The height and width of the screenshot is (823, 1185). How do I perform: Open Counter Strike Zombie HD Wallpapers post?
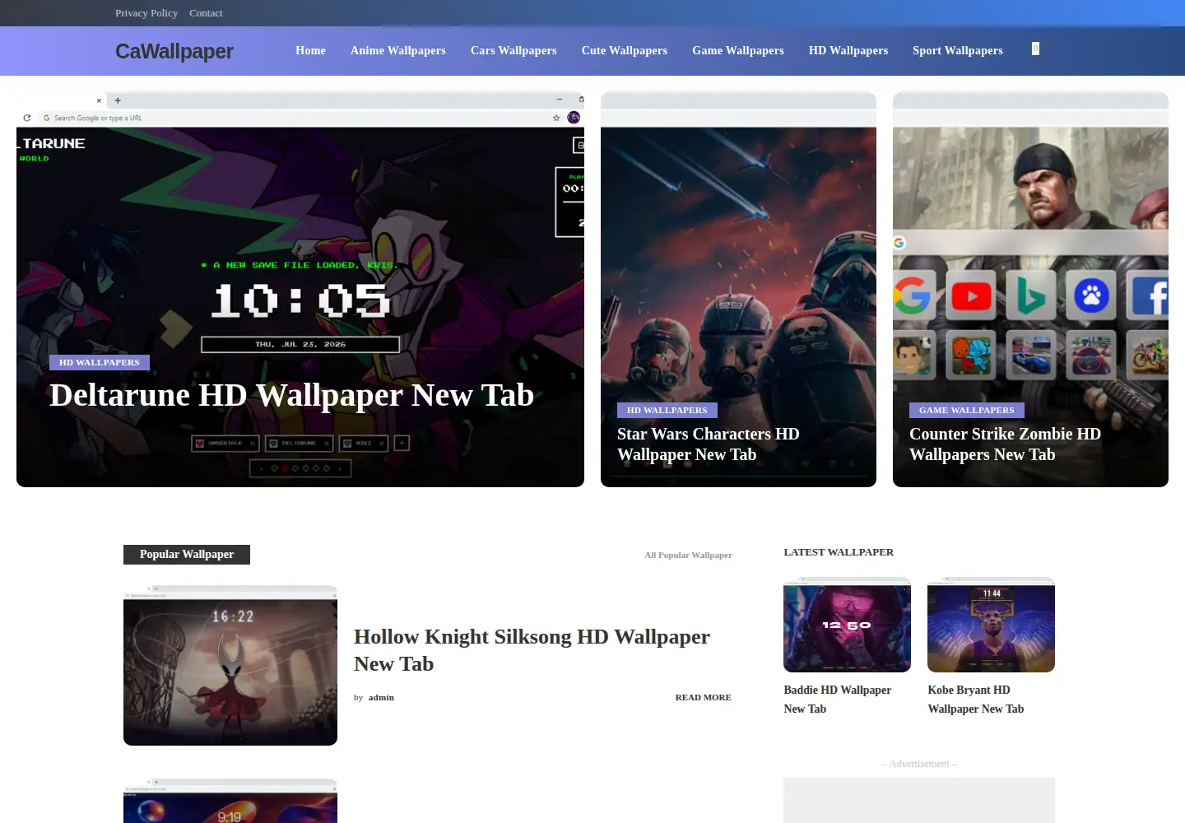[x=1005, y=444]
